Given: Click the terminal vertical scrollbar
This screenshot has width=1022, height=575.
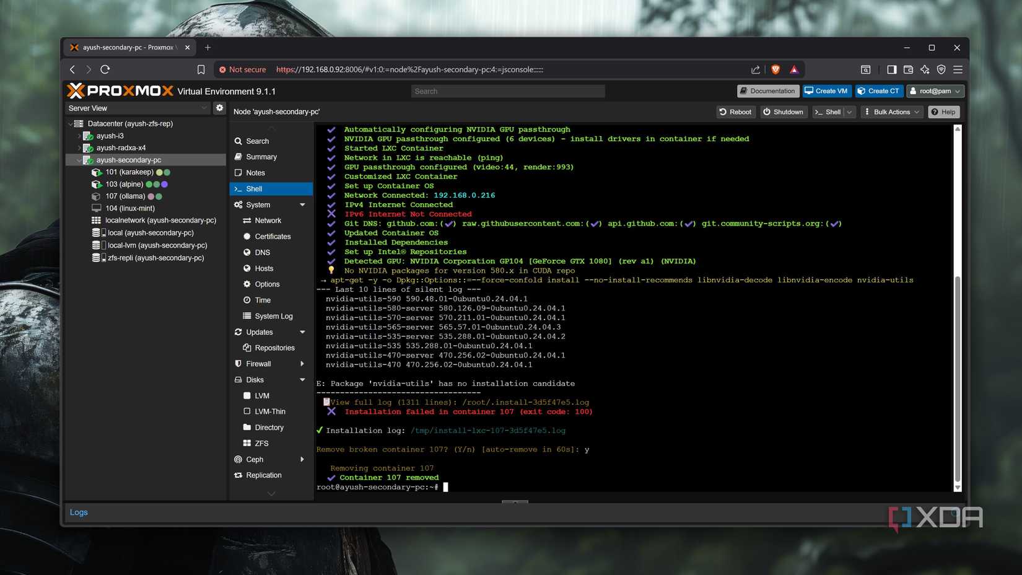Looking at the screenshot, I should tap(957, 378).
